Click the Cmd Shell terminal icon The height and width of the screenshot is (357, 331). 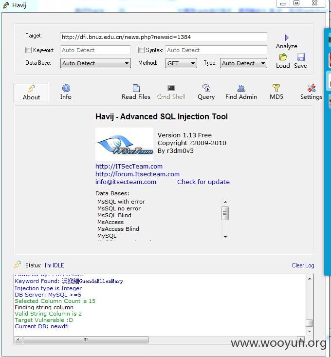(171, 88)
